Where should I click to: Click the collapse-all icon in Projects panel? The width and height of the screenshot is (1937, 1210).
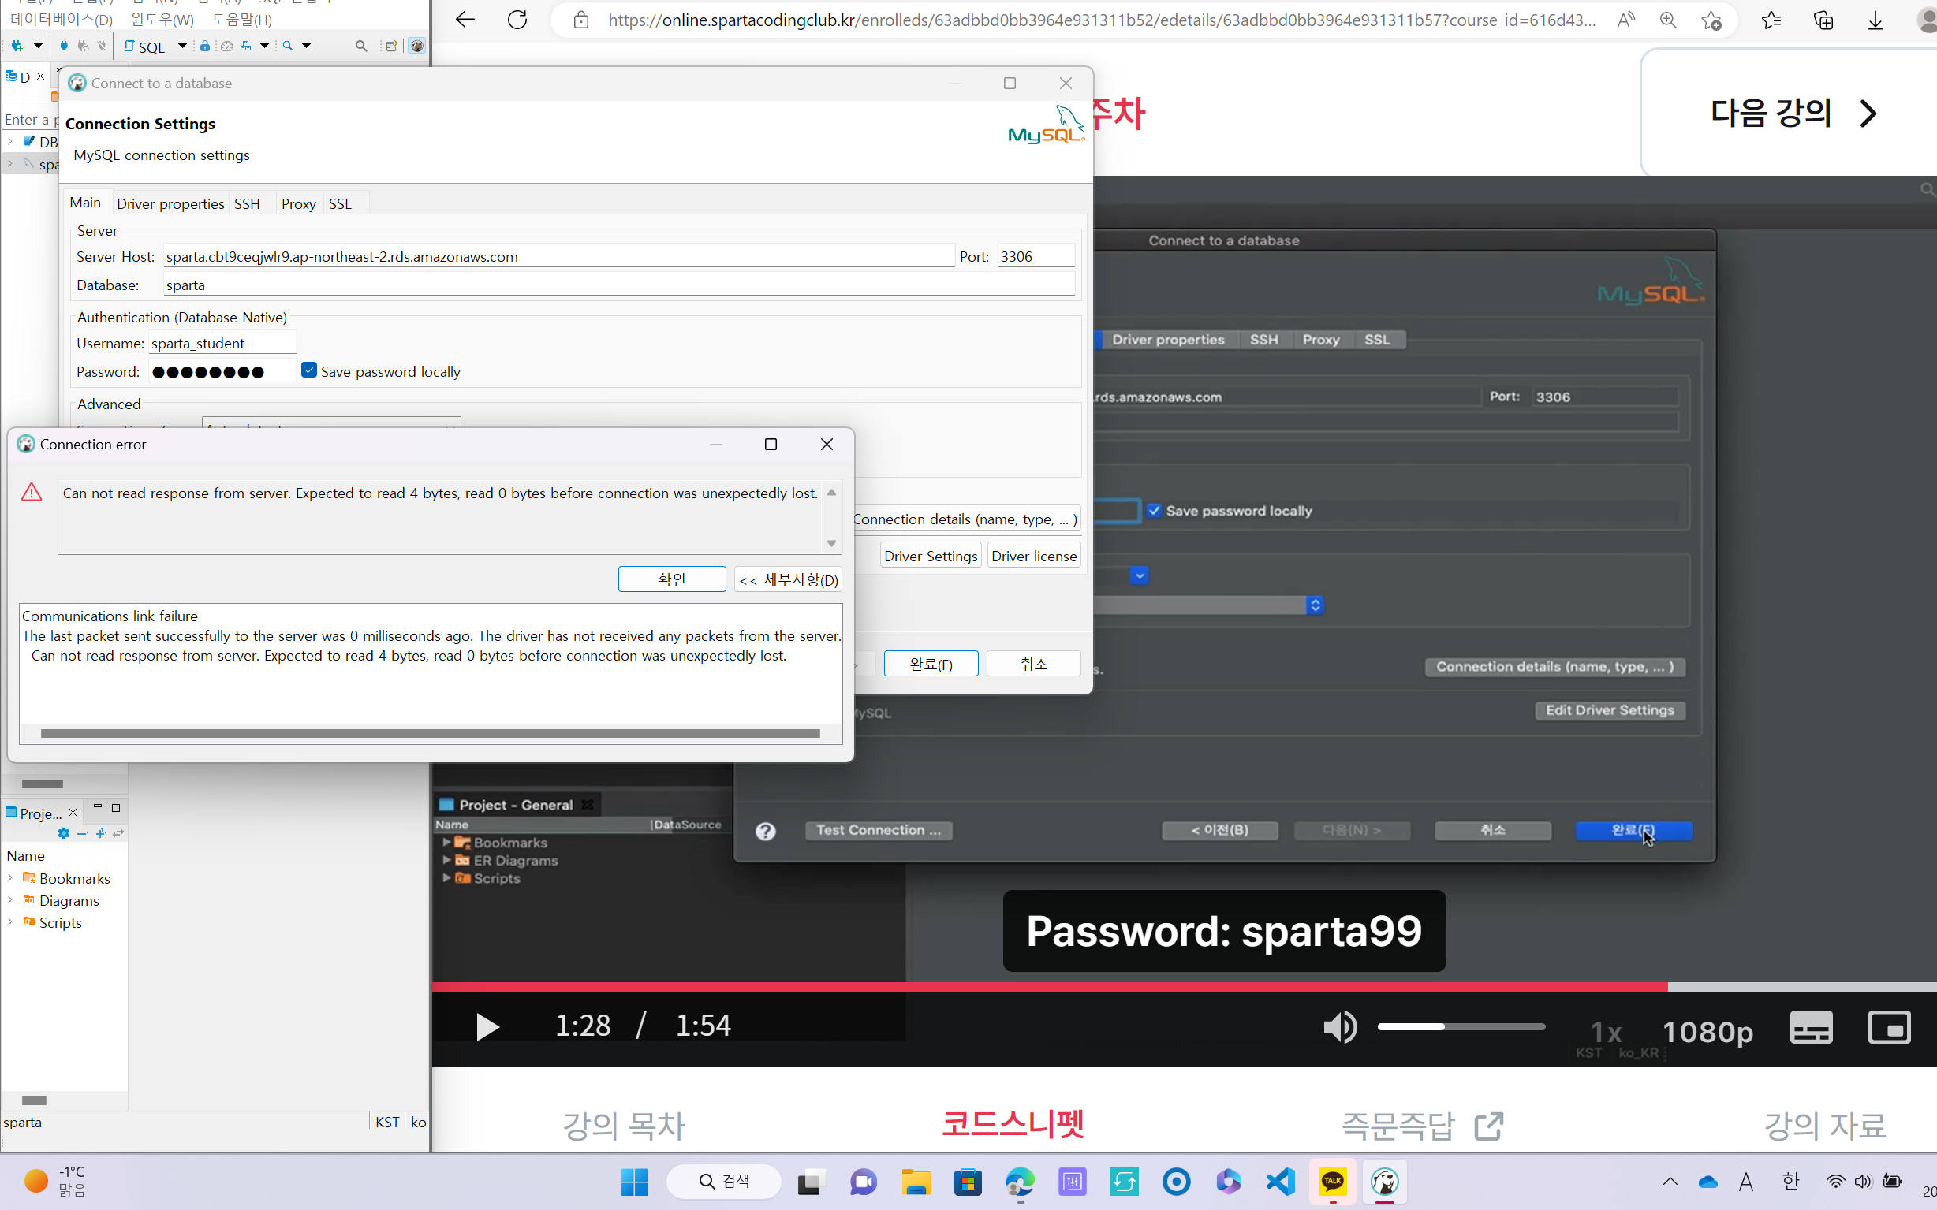[x=83, y=833]
